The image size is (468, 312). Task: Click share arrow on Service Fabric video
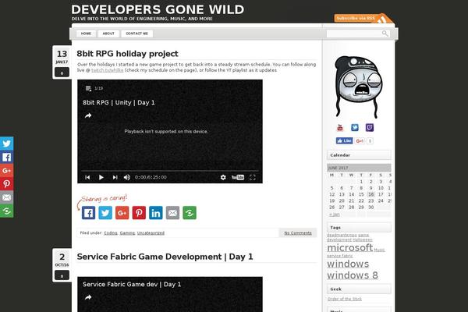88,297
